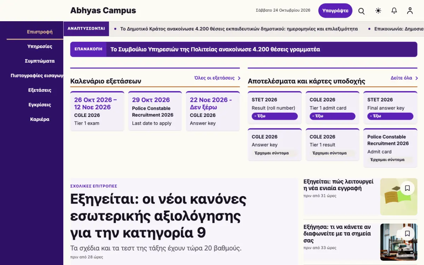Open Police Constable Last date to apply card

pyautogui.click(x=155, y=111)
